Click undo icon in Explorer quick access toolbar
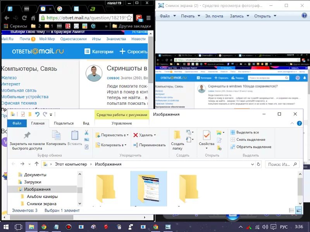The image size is (310, 232). point(37,114)
